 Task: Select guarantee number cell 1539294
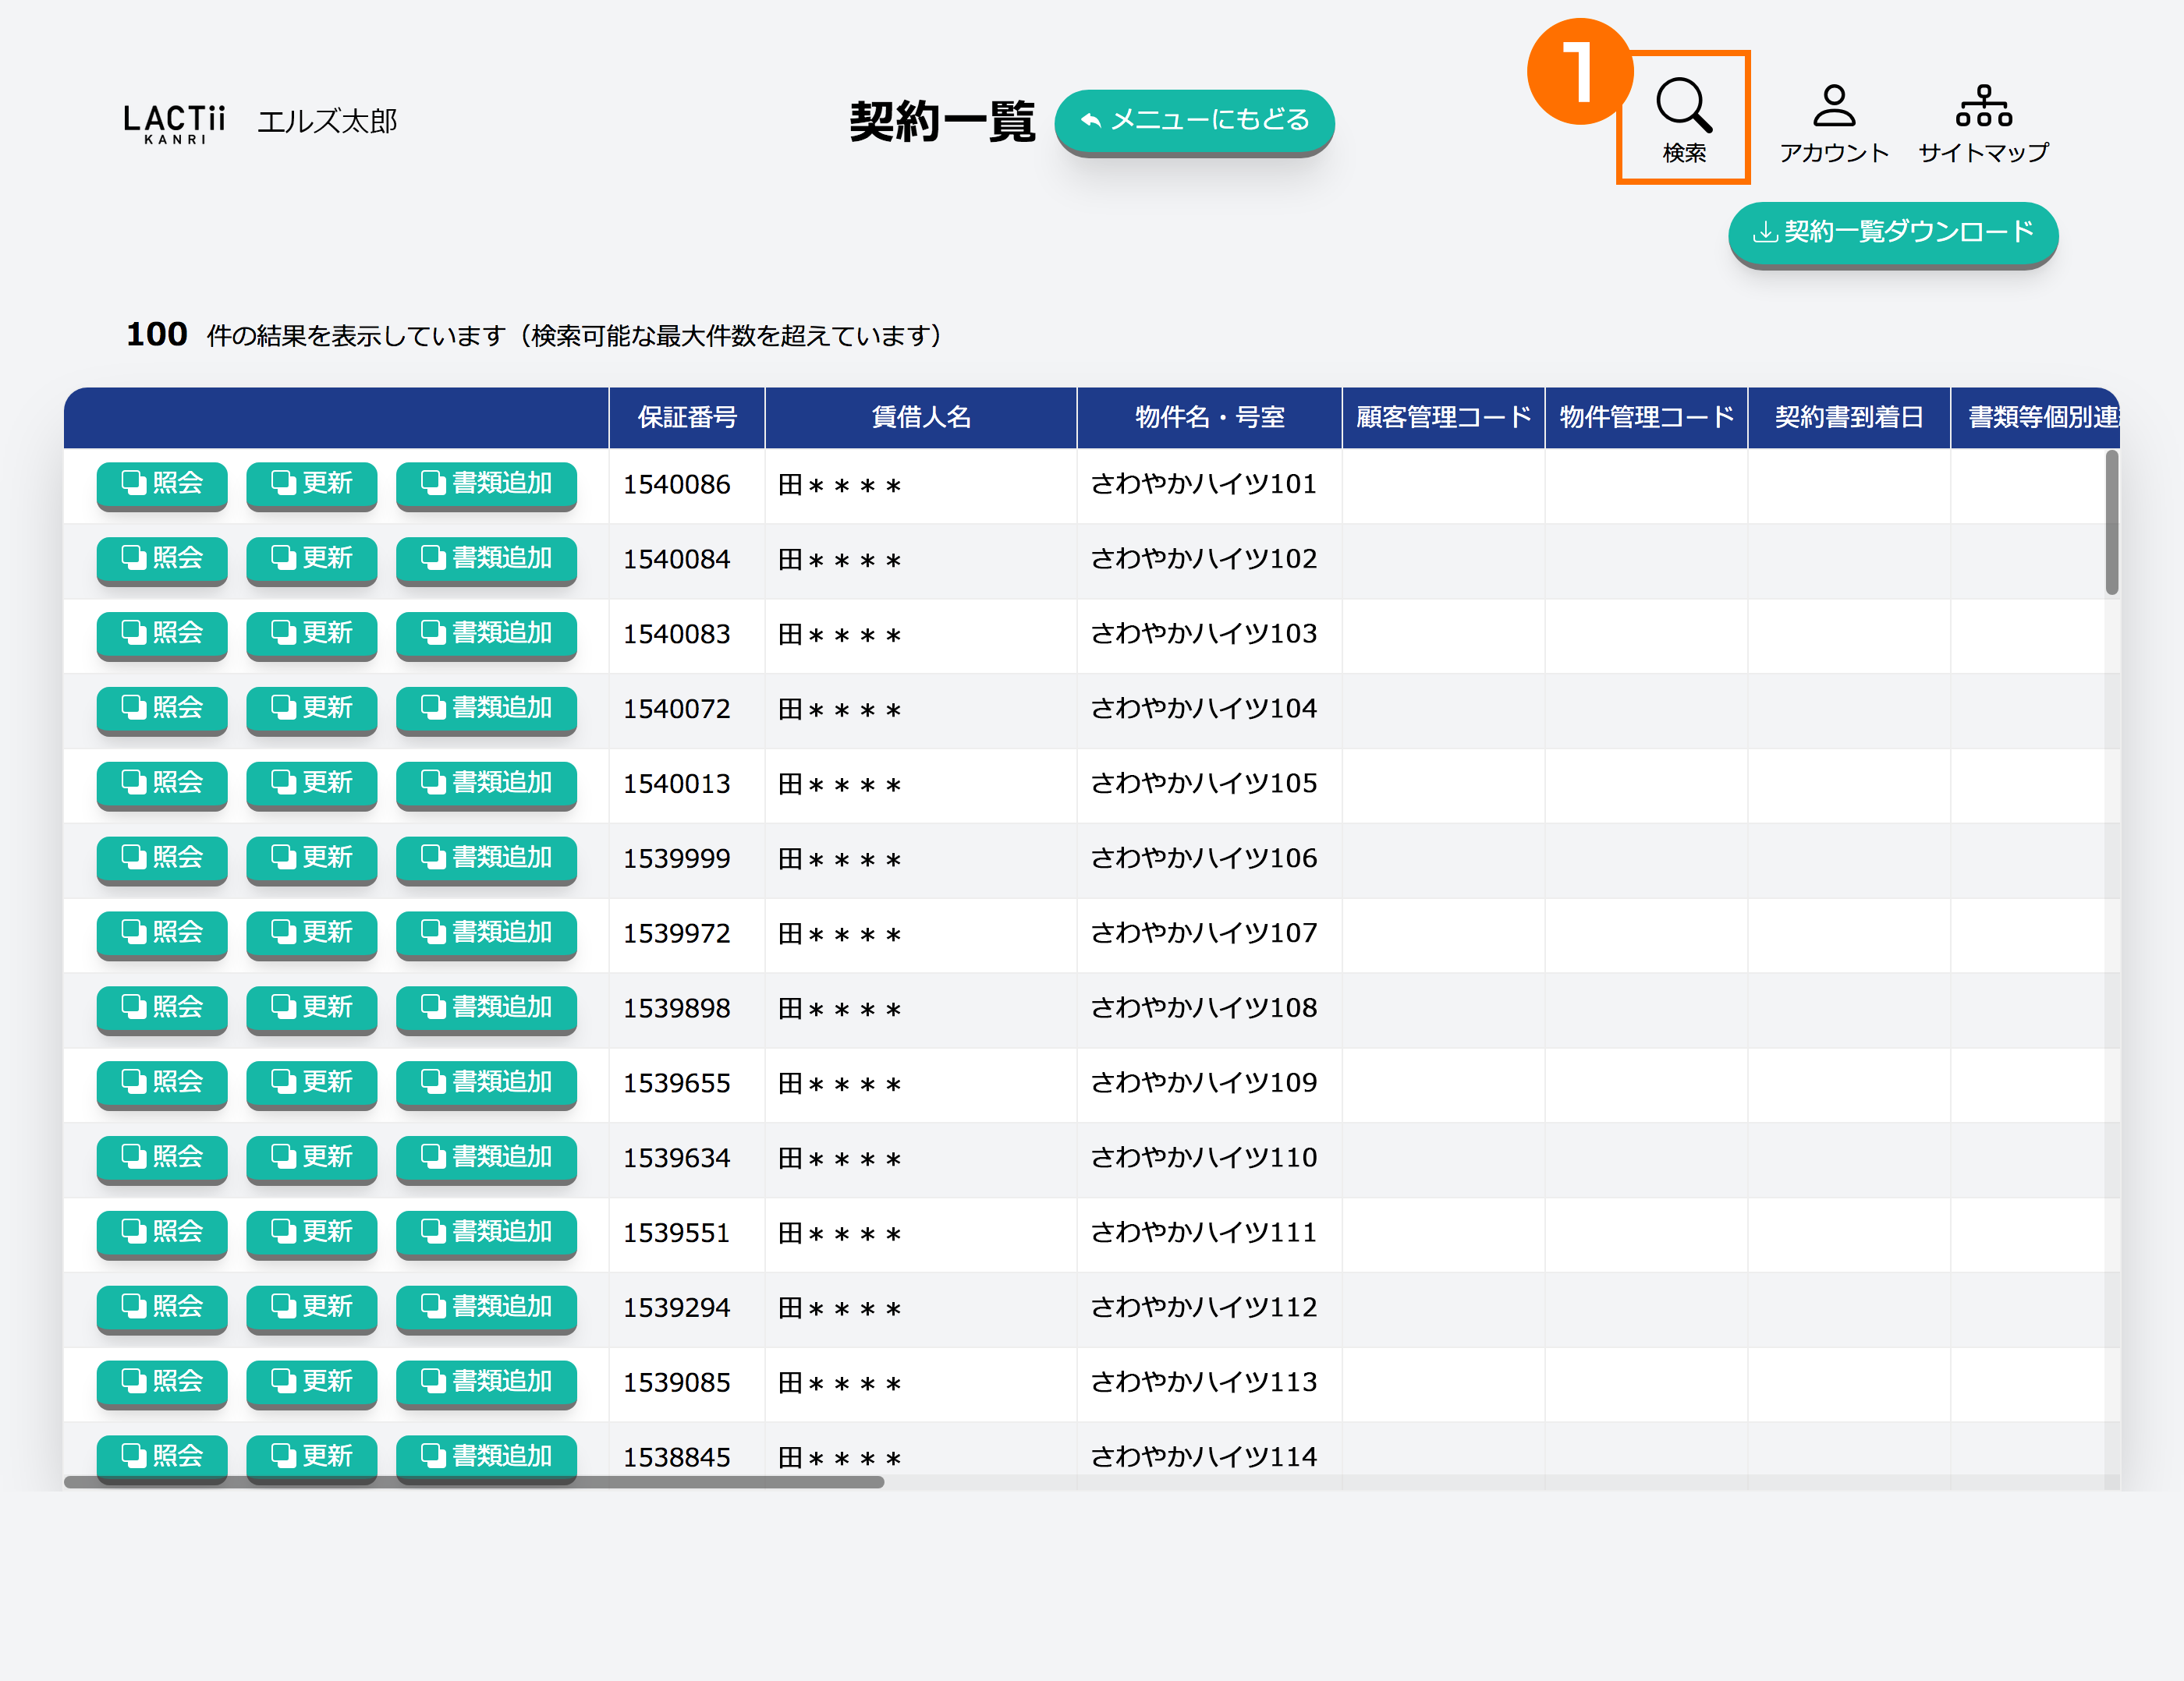click(x=676, y=1308)
